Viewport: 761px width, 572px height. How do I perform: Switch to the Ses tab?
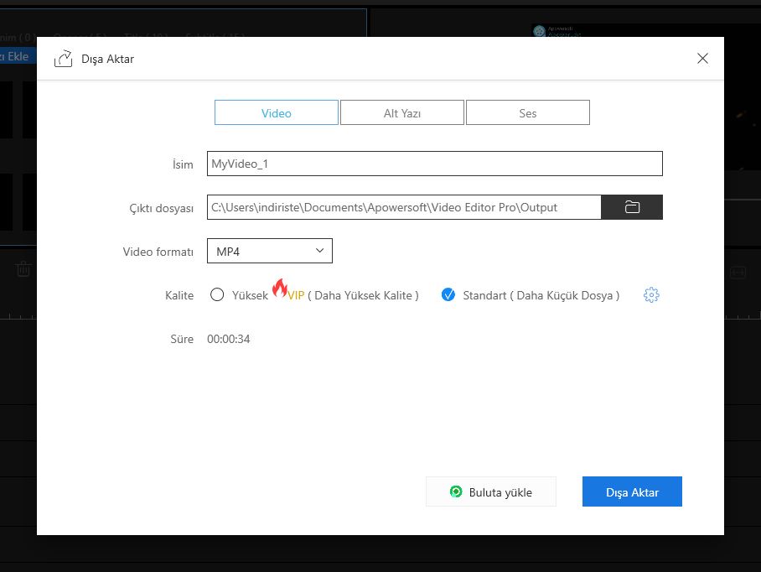527,112
